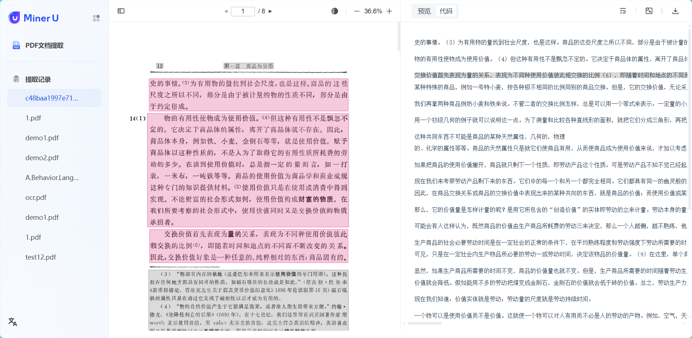Screen dimensions: 692x338
Task: Open the test12.pdf extraction record
Action: tap(41, 257)
